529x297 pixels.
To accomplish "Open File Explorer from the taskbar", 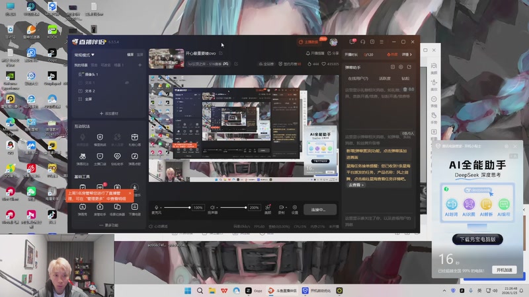I will pos(212,290).
